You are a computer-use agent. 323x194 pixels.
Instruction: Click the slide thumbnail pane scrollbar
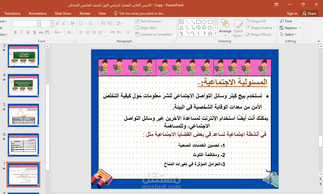point(47,127)
